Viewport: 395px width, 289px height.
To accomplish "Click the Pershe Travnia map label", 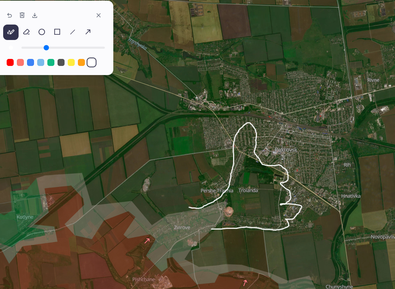I will 217,191.
